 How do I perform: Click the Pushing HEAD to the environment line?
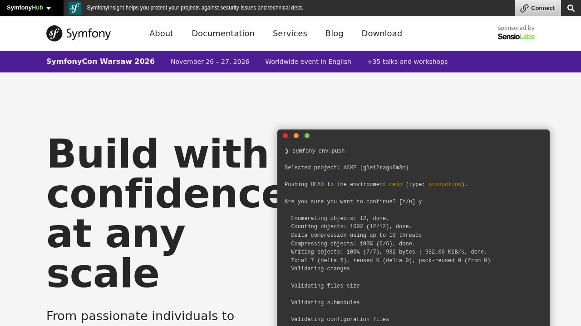[376, 184]
